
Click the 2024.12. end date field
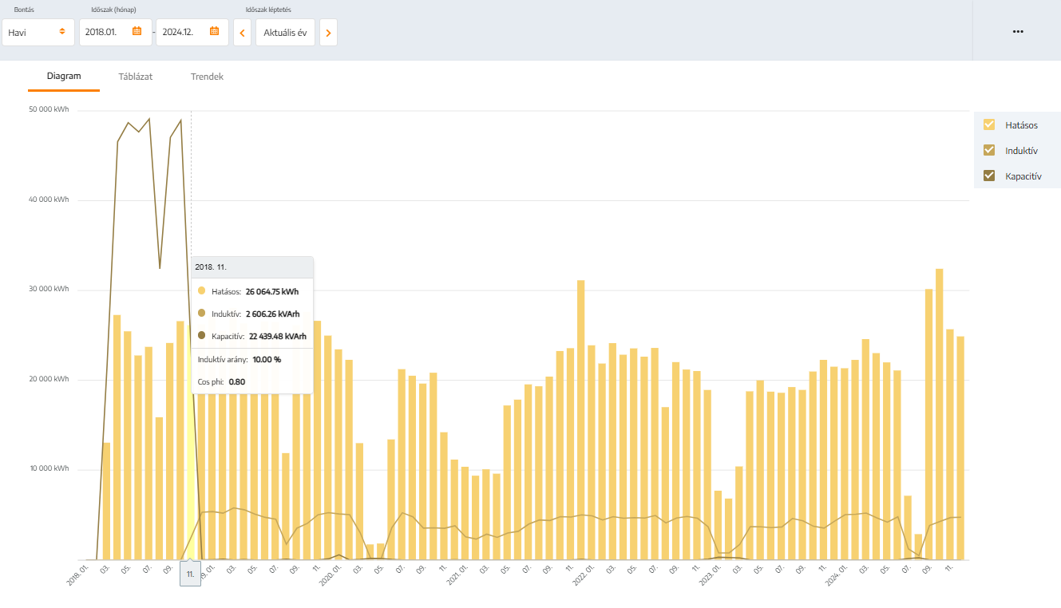pyautogui.click(x=182, y=33)
